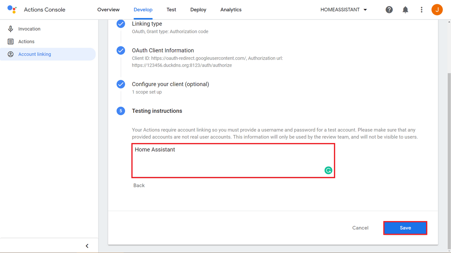The height and width of the screenshot is (253, 451).
Task: Open Invocation in the sidebar
Action: [x=48, y=29]
